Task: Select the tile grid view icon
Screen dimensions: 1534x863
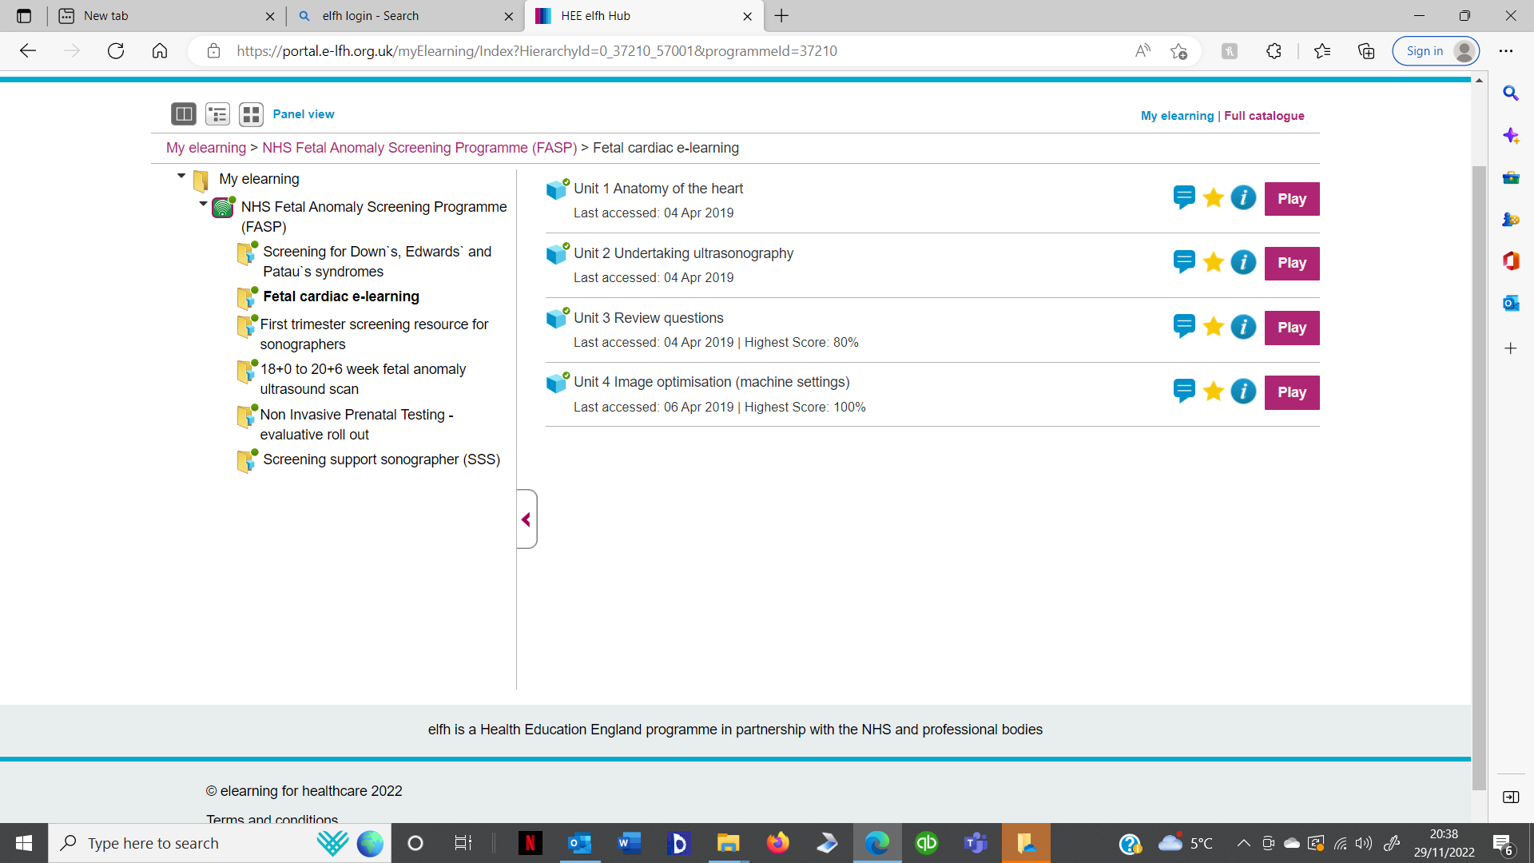Action: pyautogui.click(x=251, y=114)
